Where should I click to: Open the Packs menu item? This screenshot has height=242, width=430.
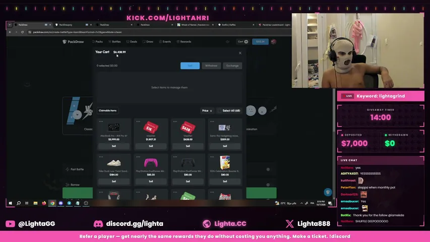click(x=97, y=42)
